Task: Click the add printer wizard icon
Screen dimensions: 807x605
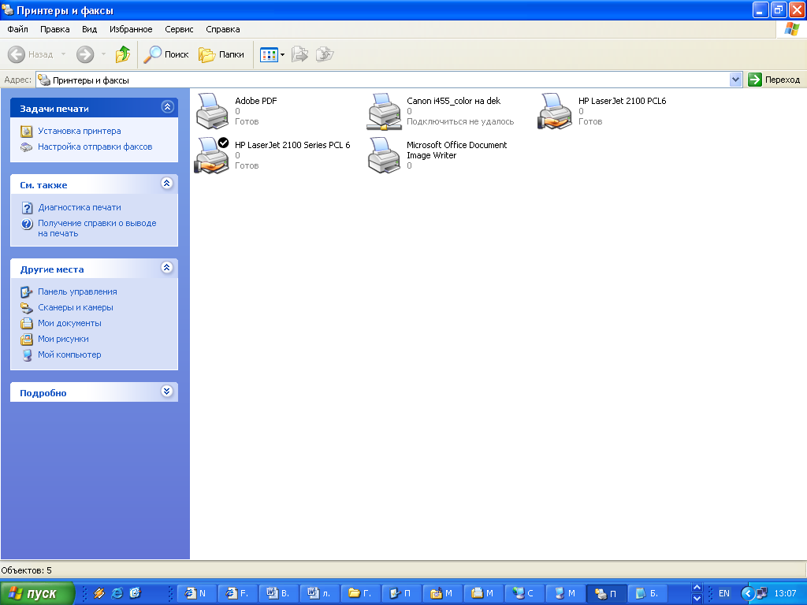Action: click(x=27, y=132)
